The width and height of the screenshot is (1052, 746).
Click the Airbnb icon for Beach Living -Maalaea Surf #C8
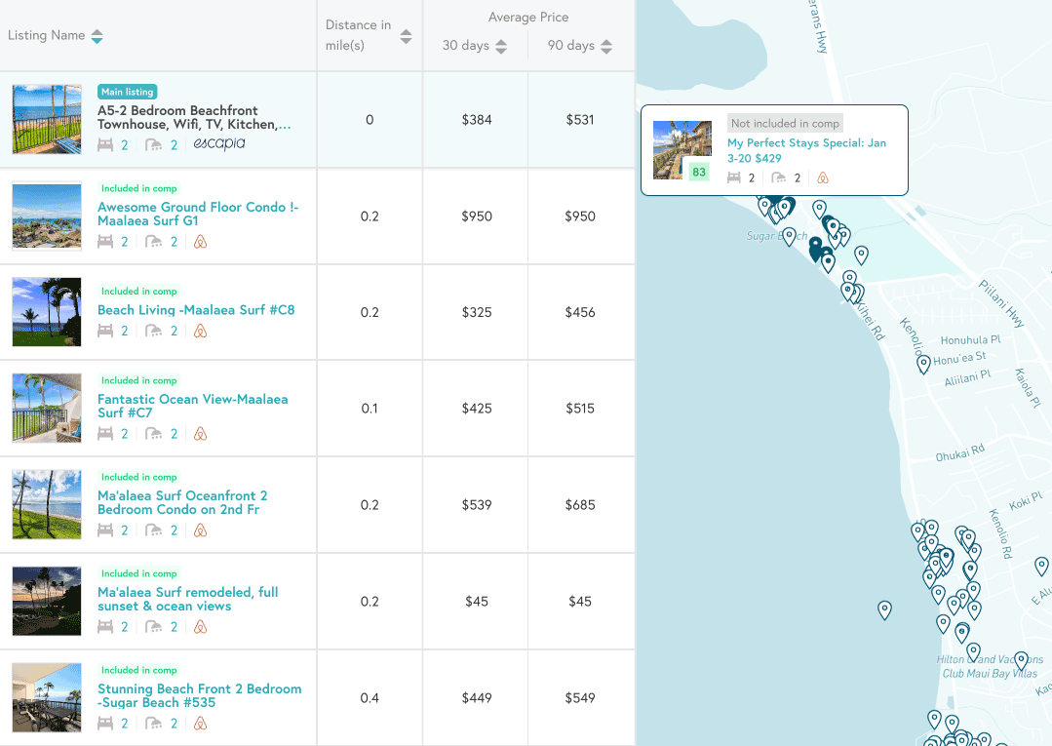[x=201, y=331]
